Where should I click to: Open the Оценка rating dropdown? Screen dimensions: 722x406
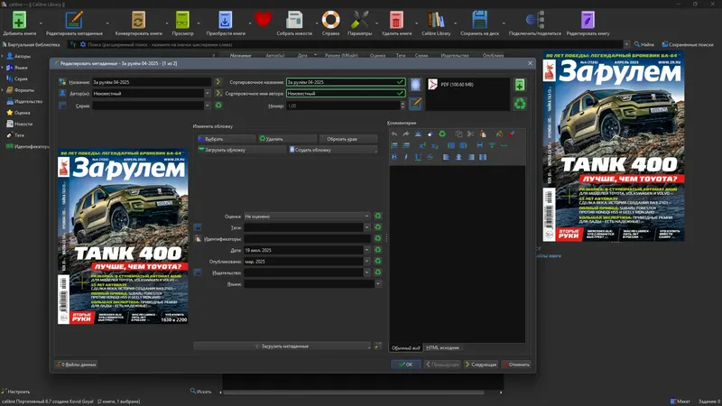click(366, 217)
